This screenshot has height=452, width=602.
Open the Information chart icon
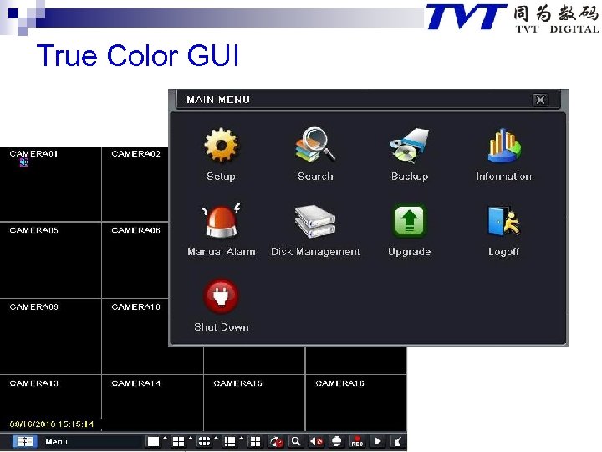(504, 146)
